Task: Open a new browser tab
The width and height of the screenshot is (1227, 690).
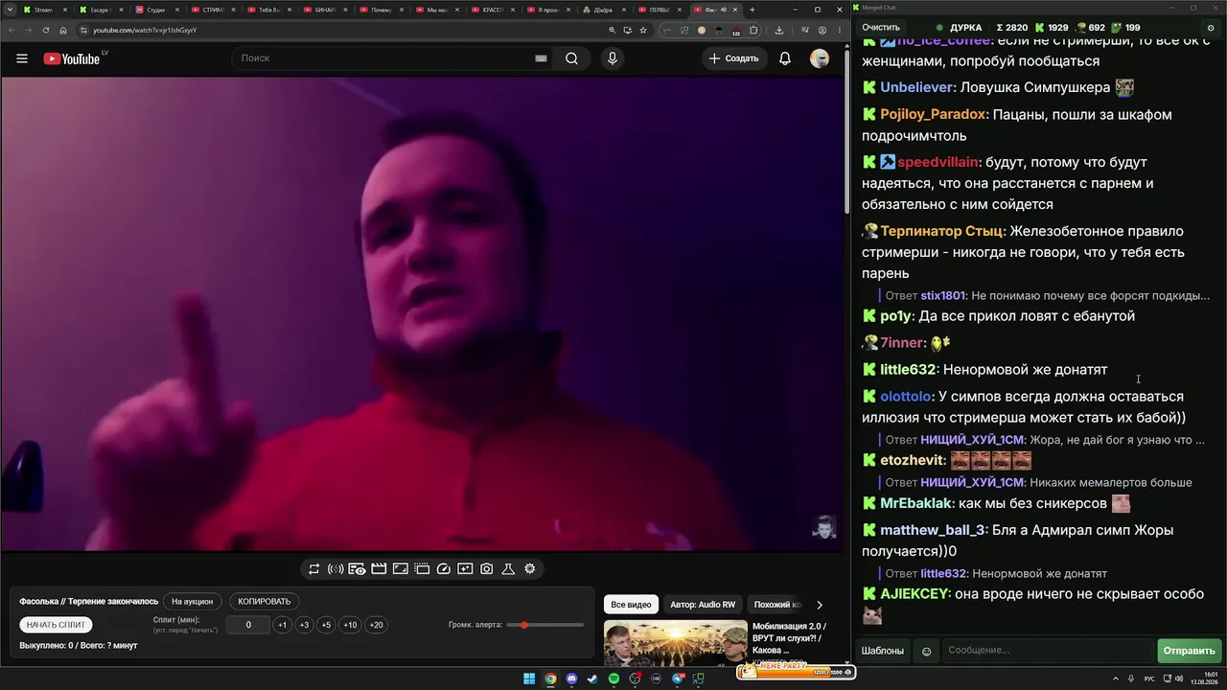Action: pyautogui.click(x=752, y=10)
